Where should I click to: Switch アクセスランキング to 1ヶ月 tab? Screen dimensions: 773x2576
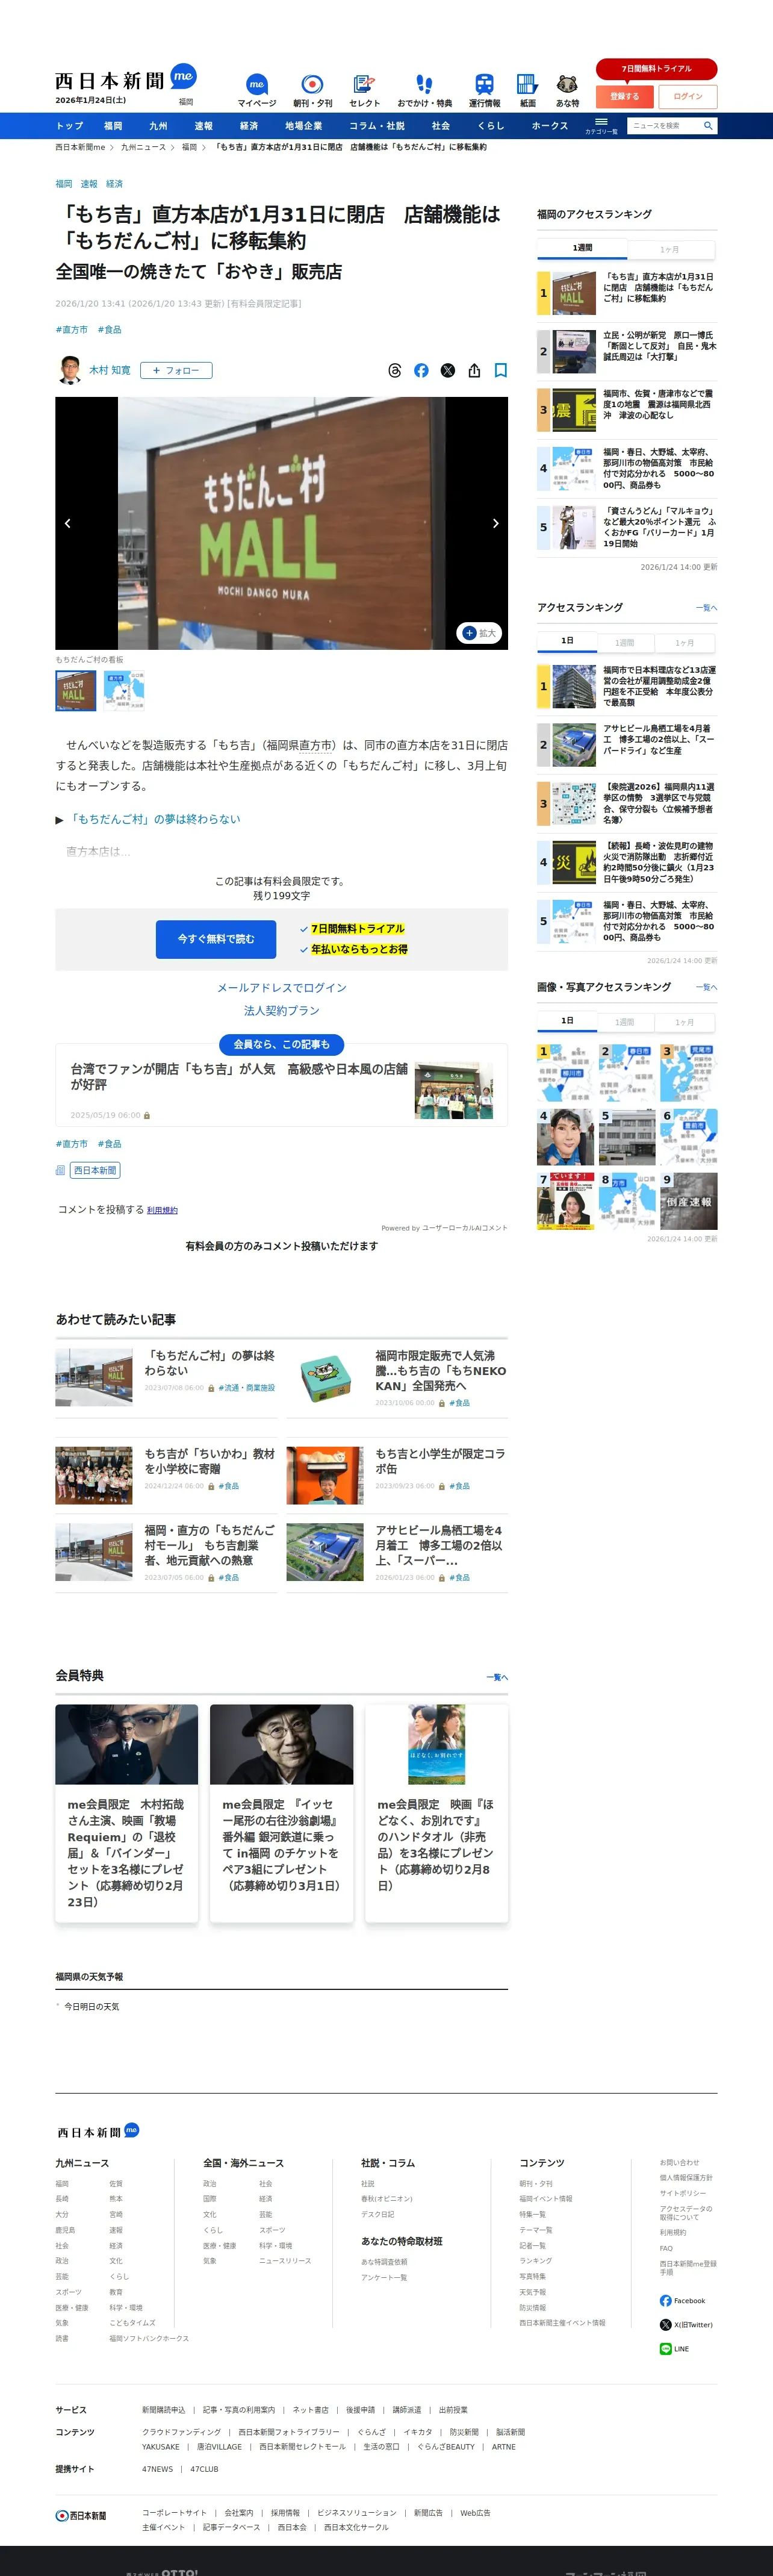[685, 643]
